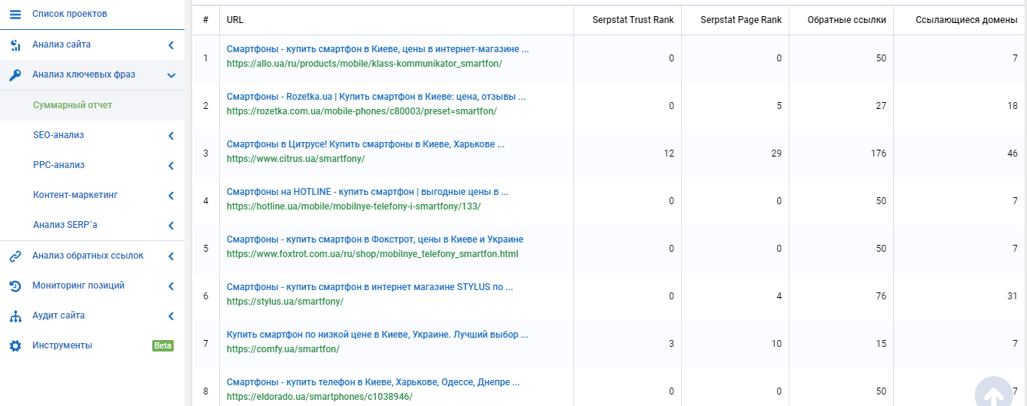Viewport: 1027px width, 406px height.
Task: Expand Анализ обратных ссылок chevron
Action: 171,256
